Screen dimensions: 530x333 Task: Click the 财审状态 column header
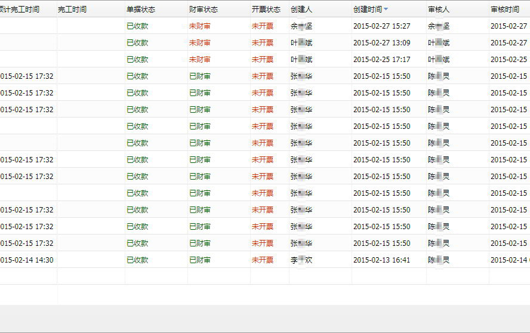tap(204, 10)
